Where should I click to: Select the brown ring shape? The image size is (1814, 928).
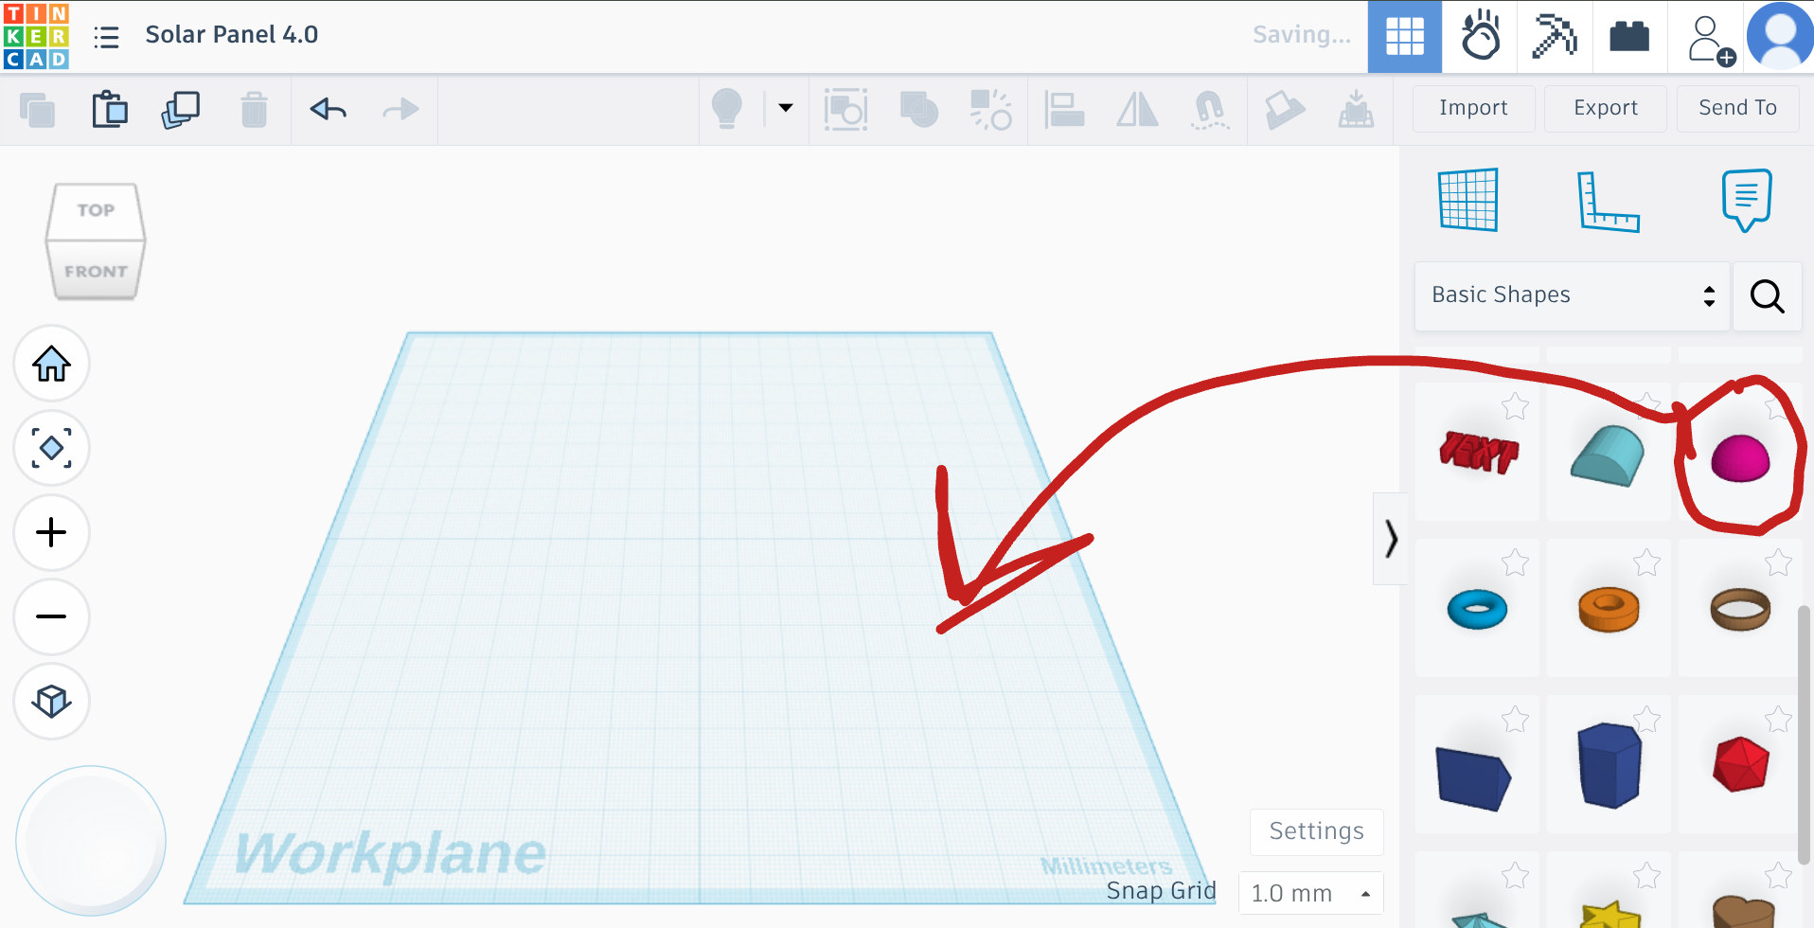(x=1740, y=609)
